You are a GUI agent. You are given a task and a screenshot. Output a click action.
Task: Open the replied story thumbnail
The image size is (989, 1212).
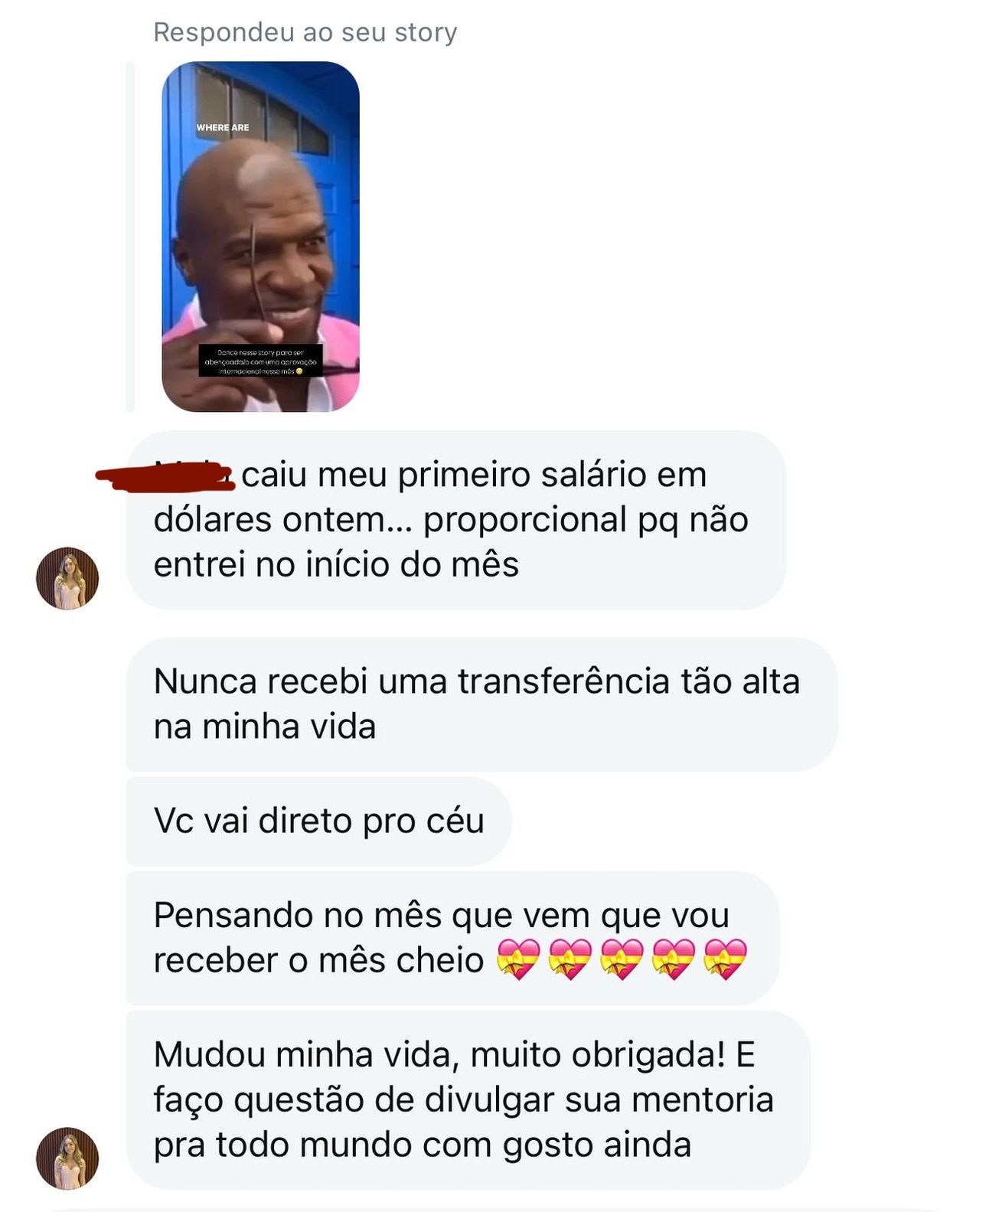(x=260, y=237)
